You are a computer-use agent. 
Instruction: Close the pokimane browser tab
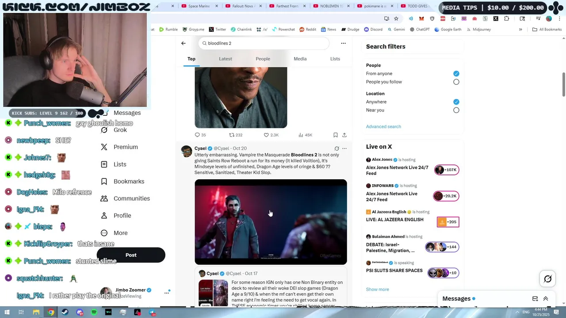pos(392,6)
